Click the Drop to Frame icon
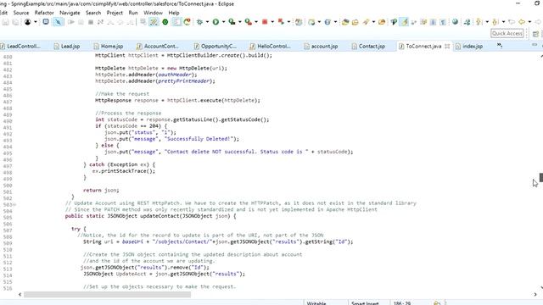543x305 pixels. pos(143,22)
